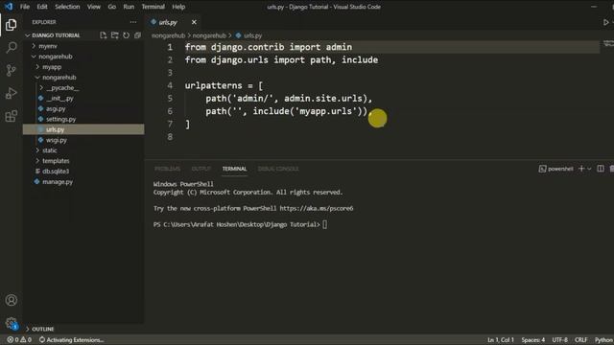
Task: Close the urls.py editor tab
Action: [x=194, y=22]
